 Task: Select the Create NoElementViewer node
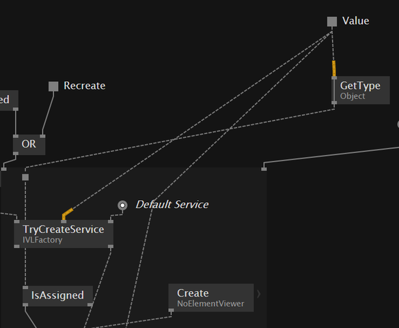[211, 298]
